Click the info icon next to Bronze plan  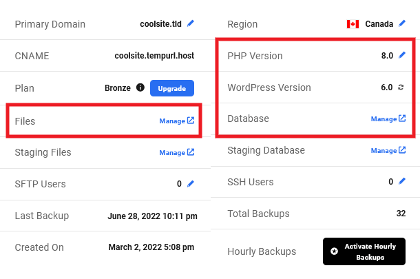140,88
